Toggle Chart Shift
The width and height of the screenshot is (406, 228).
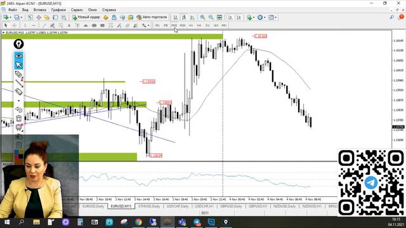239,17
